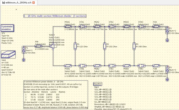Screen dimensions: 179x110
Task: Click the S parameter simulation block
Action: [x=7, y=28]
